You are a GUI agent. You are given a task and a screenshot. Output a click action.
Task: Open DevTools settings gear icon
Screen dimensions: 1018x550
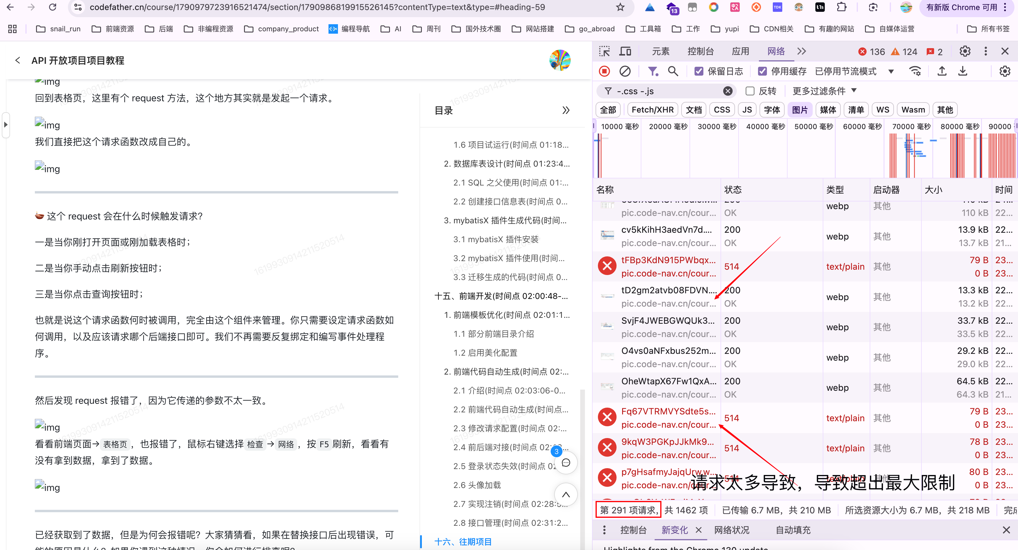coord(965,51)
